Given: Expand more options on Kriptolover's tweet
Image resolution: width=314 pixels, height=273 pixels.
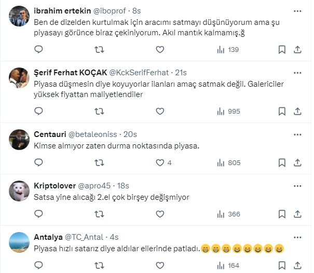Looking at the screenshot, I should click(x=297, y=185).
